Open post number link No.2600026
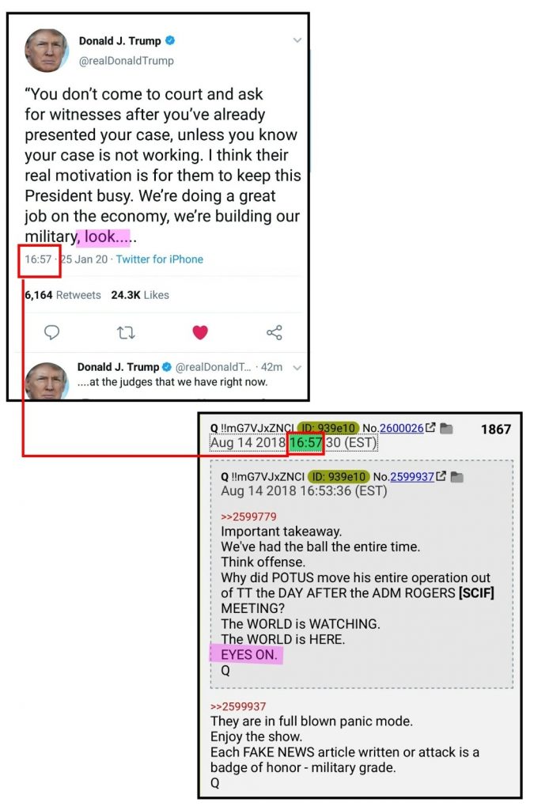This screenshot has width=534, height=810. pyautogui.click(x=402, y=428)
